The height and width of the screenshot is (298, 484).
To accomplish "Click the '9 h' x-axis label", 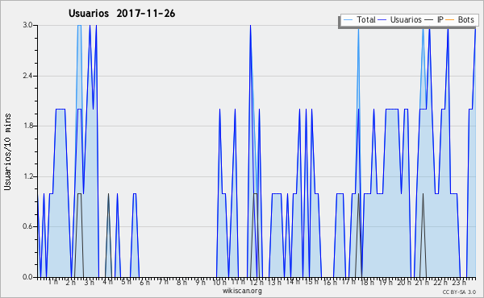I will [200, 283].
